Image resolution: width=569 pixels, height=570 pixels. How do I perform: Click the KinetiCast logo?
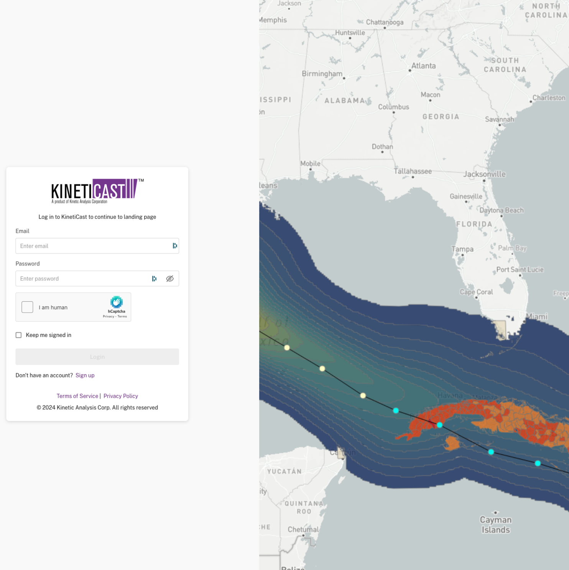click(97, 191)
